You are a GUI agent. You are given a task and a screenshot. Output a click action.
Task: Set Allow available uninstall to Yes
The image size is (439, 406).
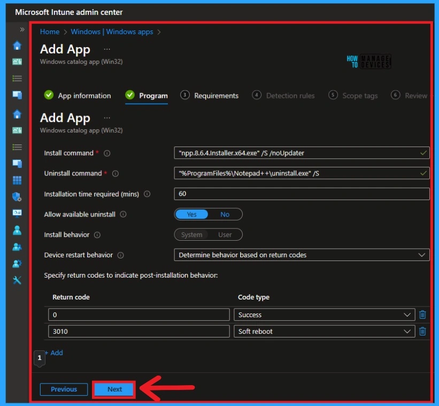(x=191, y=215)
